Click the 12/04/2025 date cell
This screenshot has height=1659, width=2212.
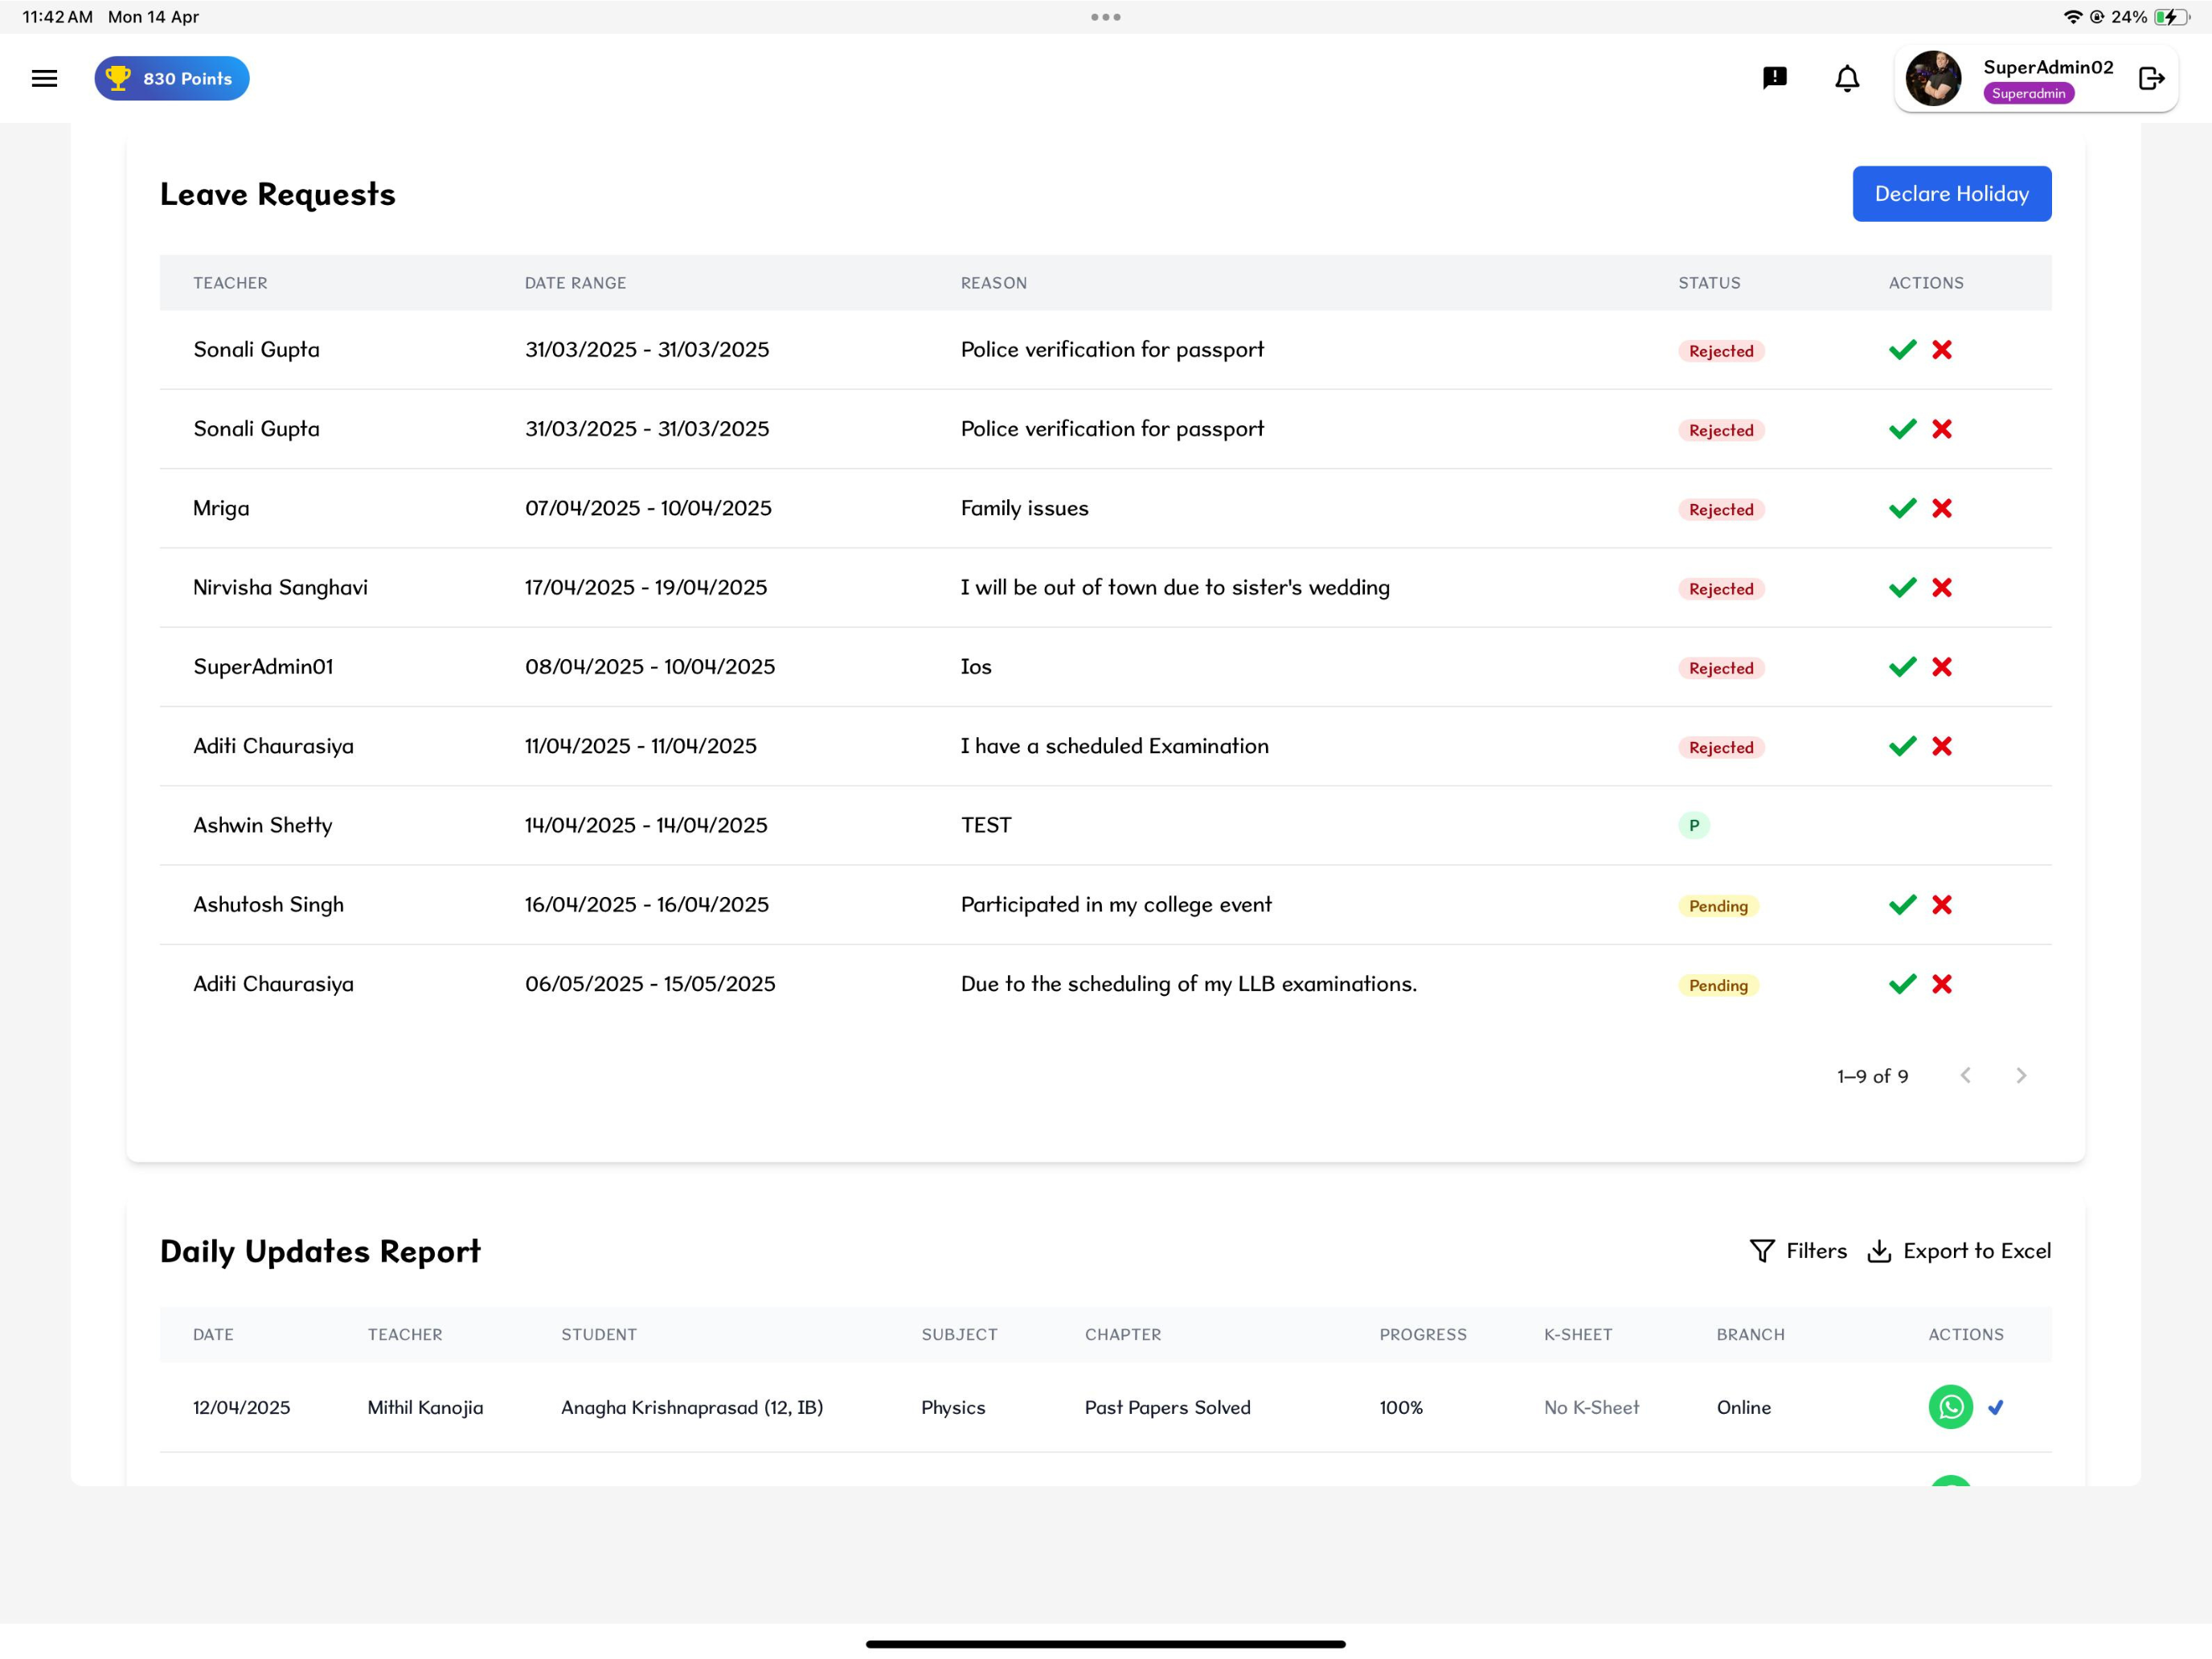241,1407
